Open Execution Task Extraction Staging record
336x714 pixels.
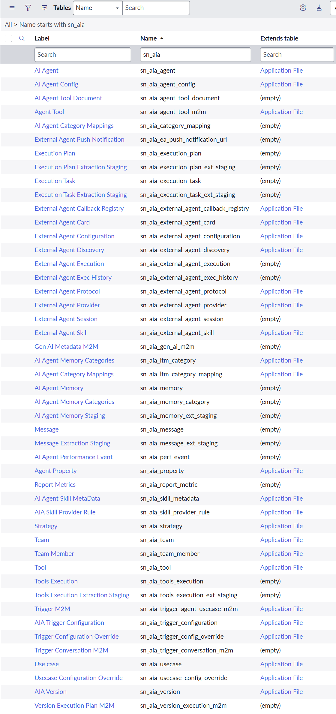point(81,195)
